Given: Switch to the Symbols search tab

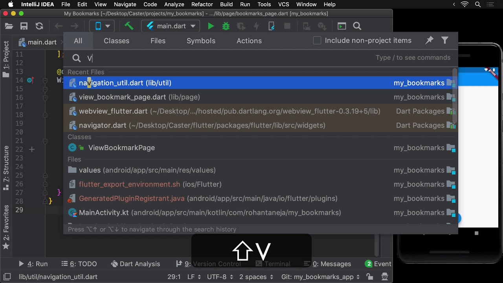Looking at the screenshot, I should [201, 41].
